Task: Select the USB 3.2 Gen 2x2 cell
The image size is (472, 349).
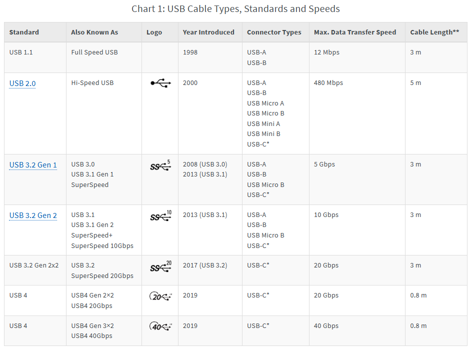Action: coord(34,265)
